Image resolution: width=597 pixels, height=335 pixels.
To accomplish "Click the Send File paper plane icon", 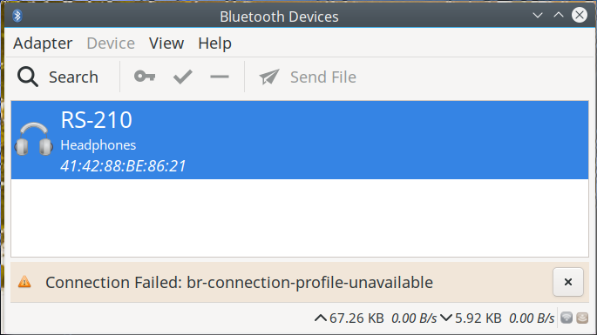I will (269, 77).
